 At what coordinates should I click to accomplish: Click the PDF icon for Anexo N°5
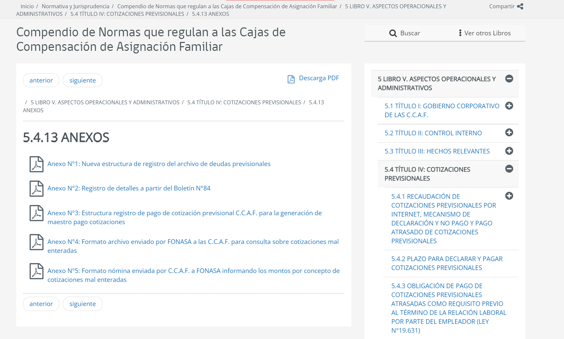point(36,271)
